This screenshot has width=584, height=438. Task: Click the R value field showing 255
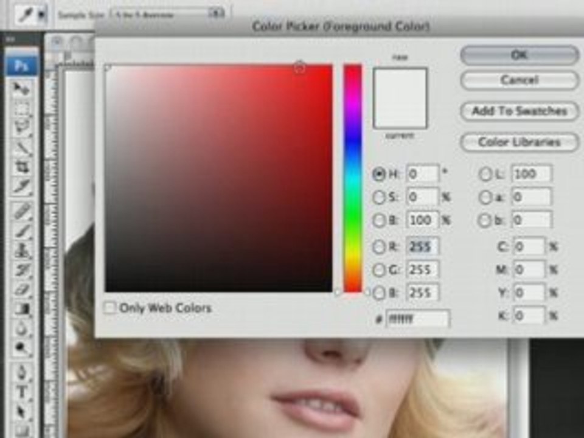pos(422,246)
